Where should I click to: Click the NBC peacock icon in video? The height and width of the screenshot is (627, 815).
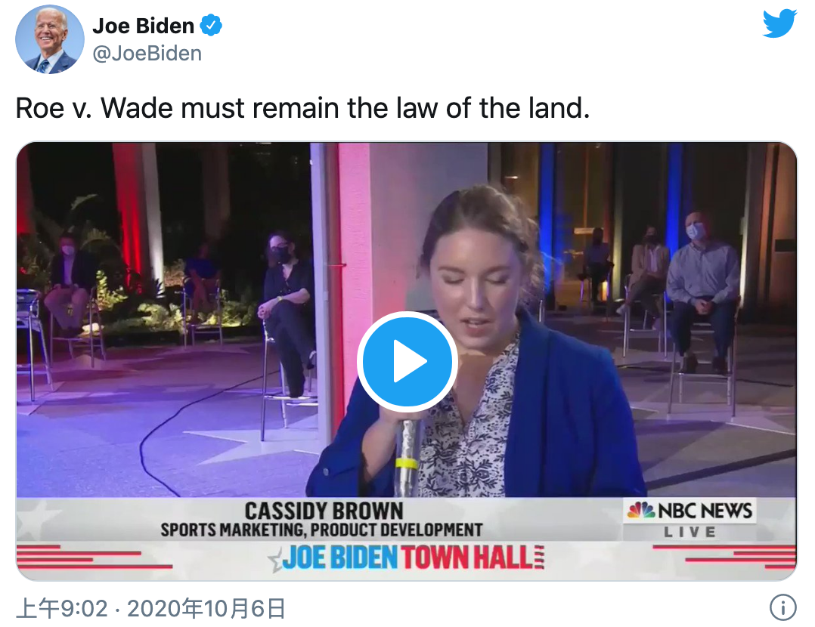point(641,510)
